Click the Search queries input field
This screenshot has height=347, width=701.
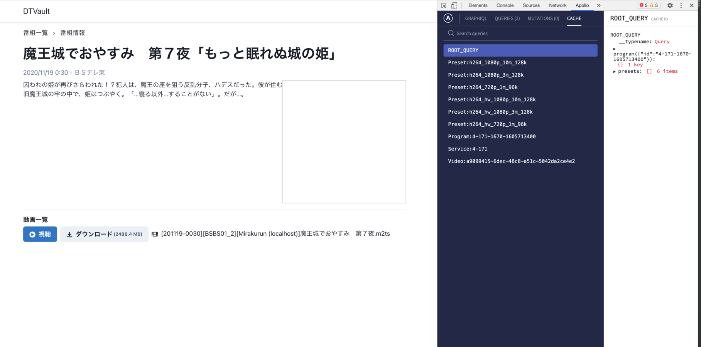525,34
